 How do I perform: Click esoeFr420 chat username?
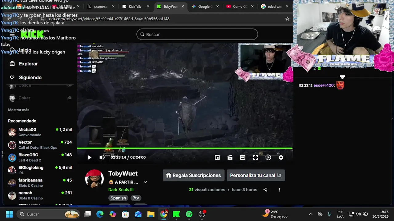324,86
